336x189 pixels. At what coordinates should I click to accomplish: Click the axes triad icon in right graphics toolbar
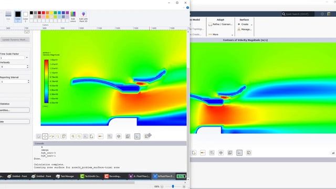pos(212,153)
